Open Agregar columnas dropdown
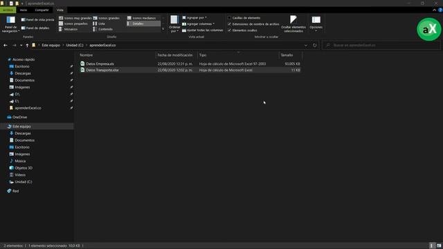This screenshot has width=443, height=249. point(199,24)
